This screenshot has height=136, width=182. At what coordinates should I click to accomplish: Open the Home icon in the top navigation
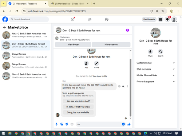(x=72, y=19)
